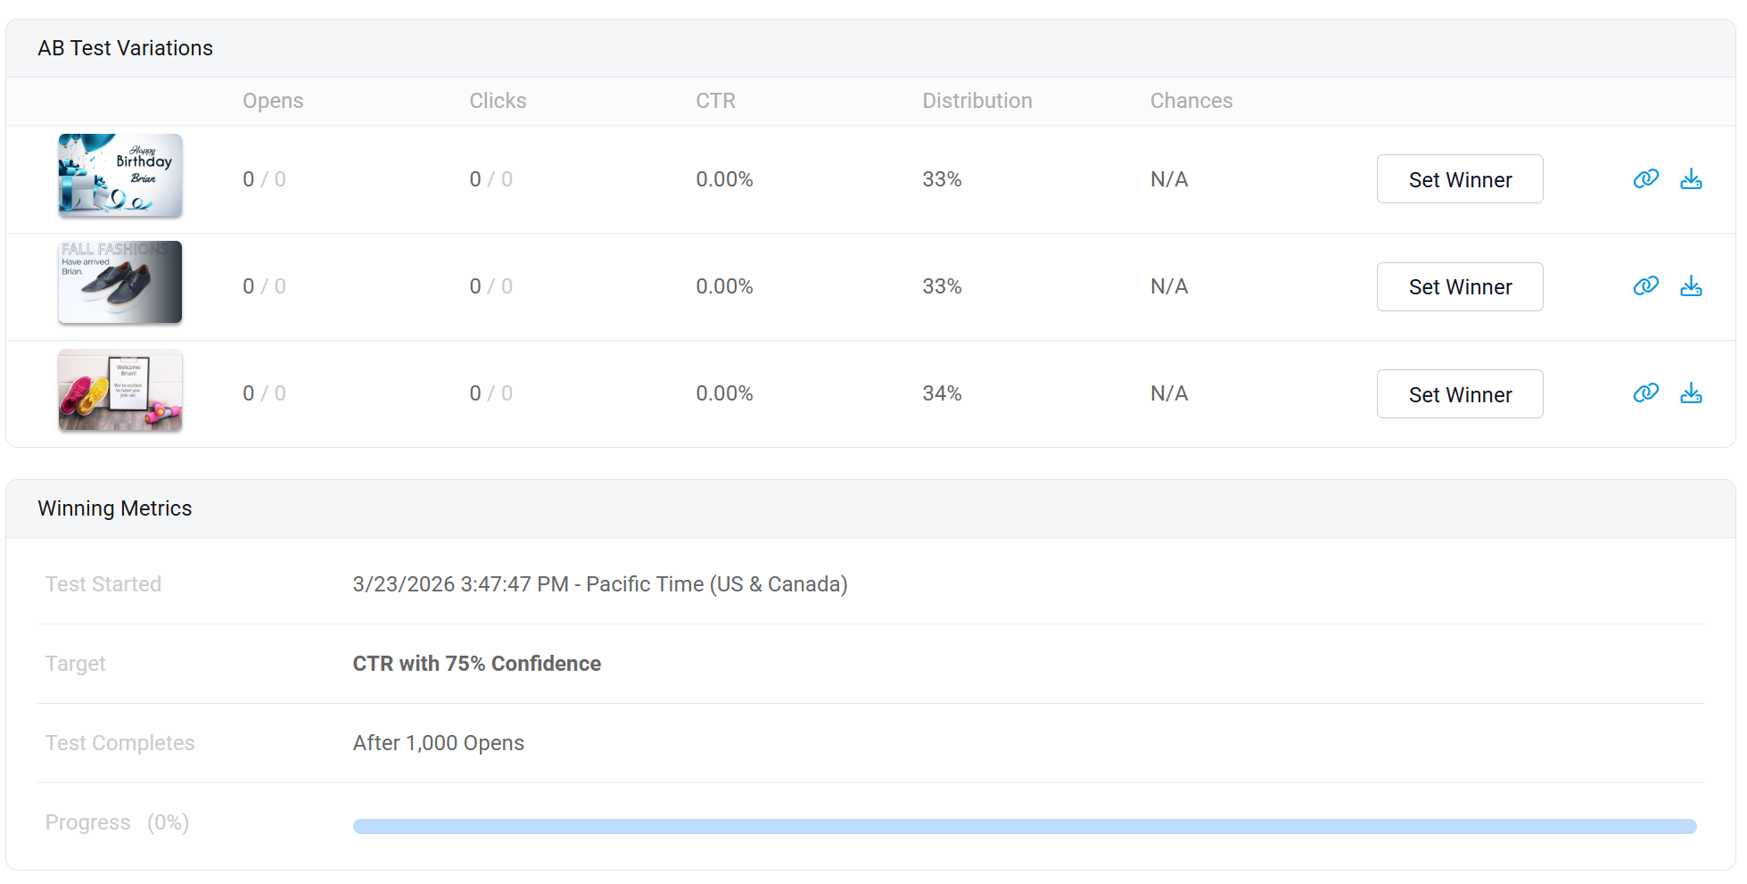The width and height of the screenshot is (1747, 884).
Task: Click the Clicks column header
Action: click(498, 101)
